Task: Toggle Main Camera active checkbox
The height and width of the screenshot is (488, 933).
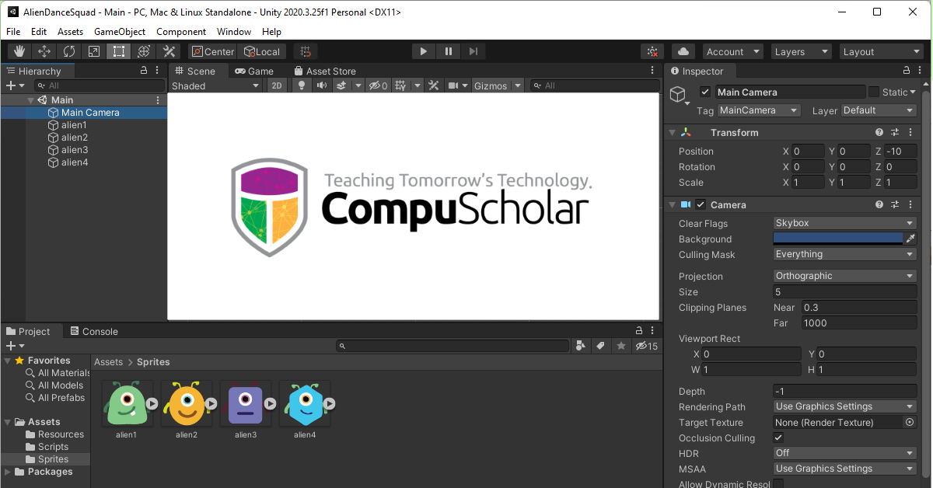Action: (705, 92)
